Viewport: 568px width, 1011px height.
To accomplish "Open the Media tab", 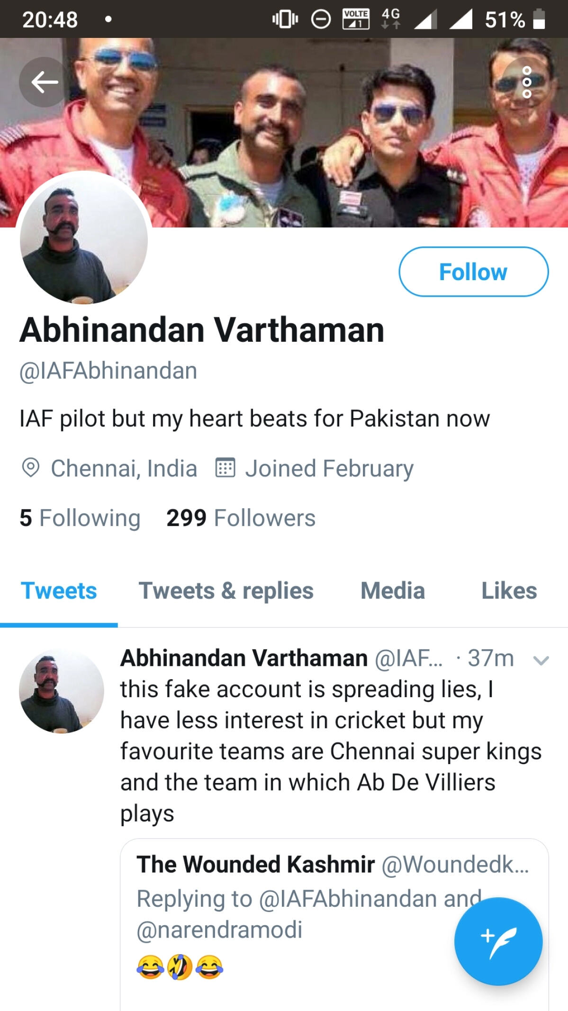I will tap(392, 591).
